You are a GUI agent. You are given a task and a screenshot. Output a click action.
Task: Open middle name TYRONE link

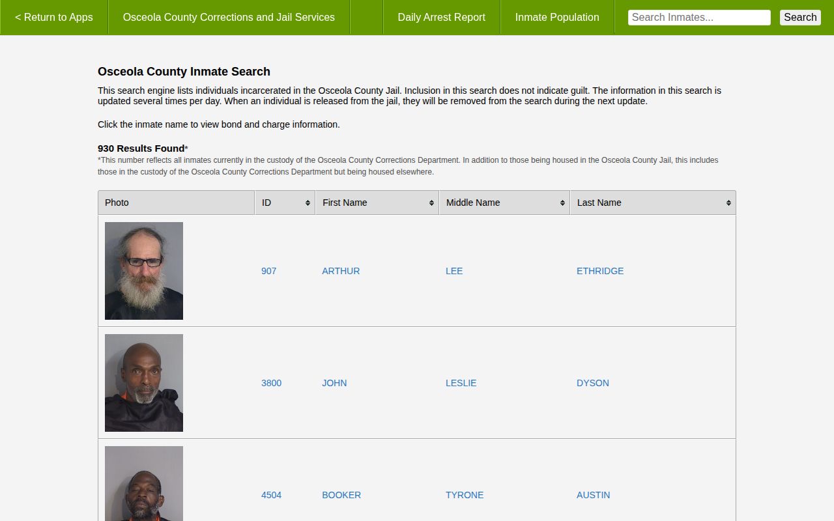[x=465, y=495]
